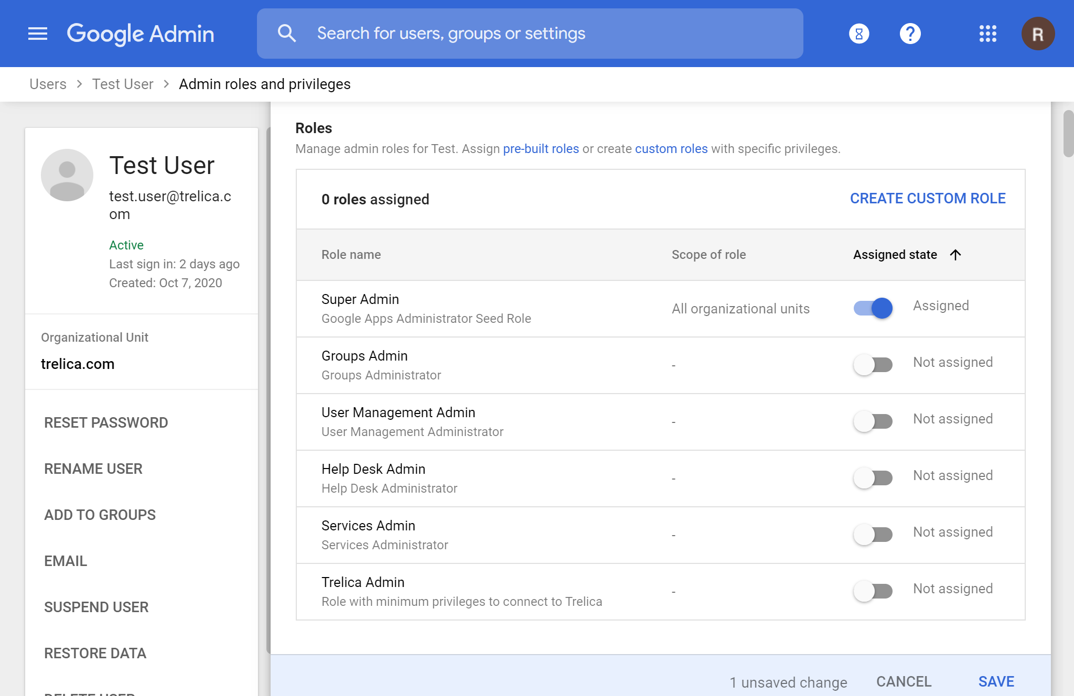Click the Services Admin role name
Image resolution: width=1074 pixels, height=696 pixels.
(x=368, y=526)
